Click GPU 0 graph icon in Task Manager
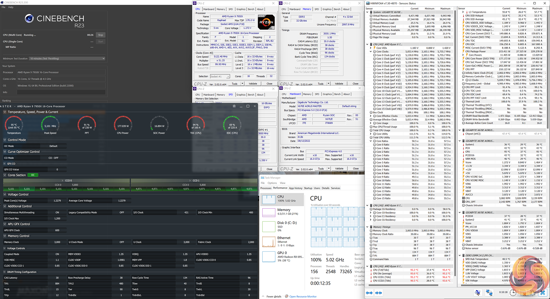 (x=269, y=257)
